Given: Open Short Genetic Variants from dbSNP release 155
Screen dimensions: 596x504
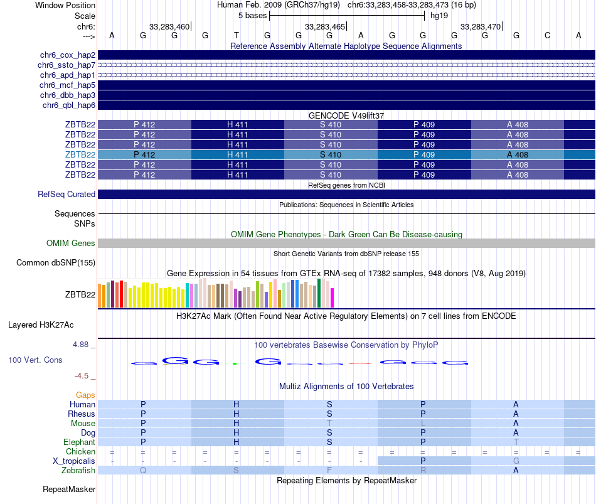Looking at the screenshot, I should coord(346,254).
